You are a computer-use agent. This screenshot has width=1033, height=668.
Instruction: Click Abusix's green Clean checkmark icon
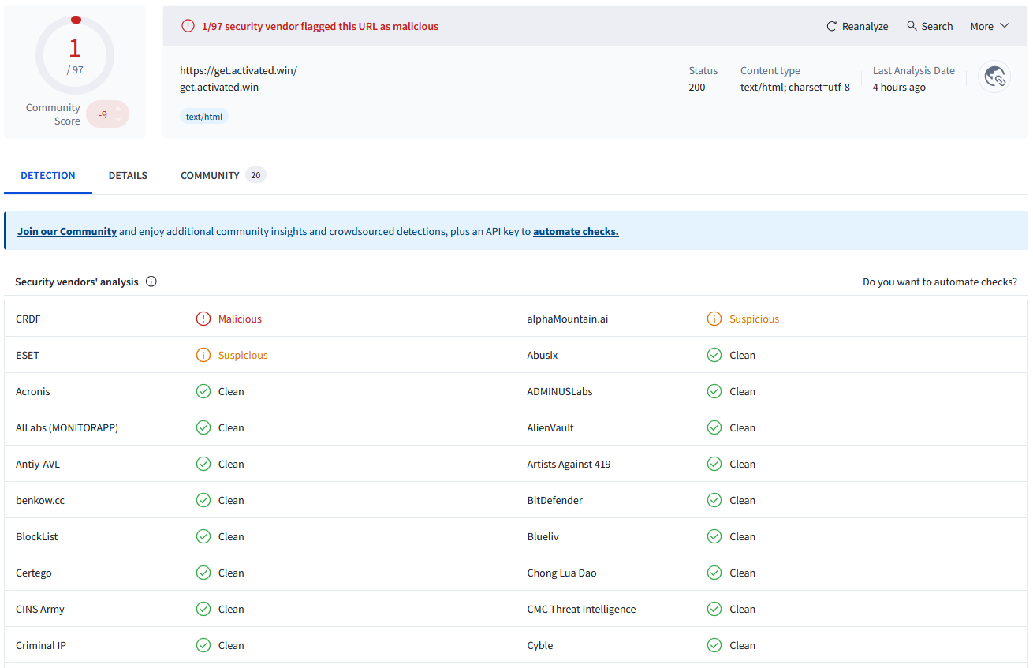coord(714,355)
